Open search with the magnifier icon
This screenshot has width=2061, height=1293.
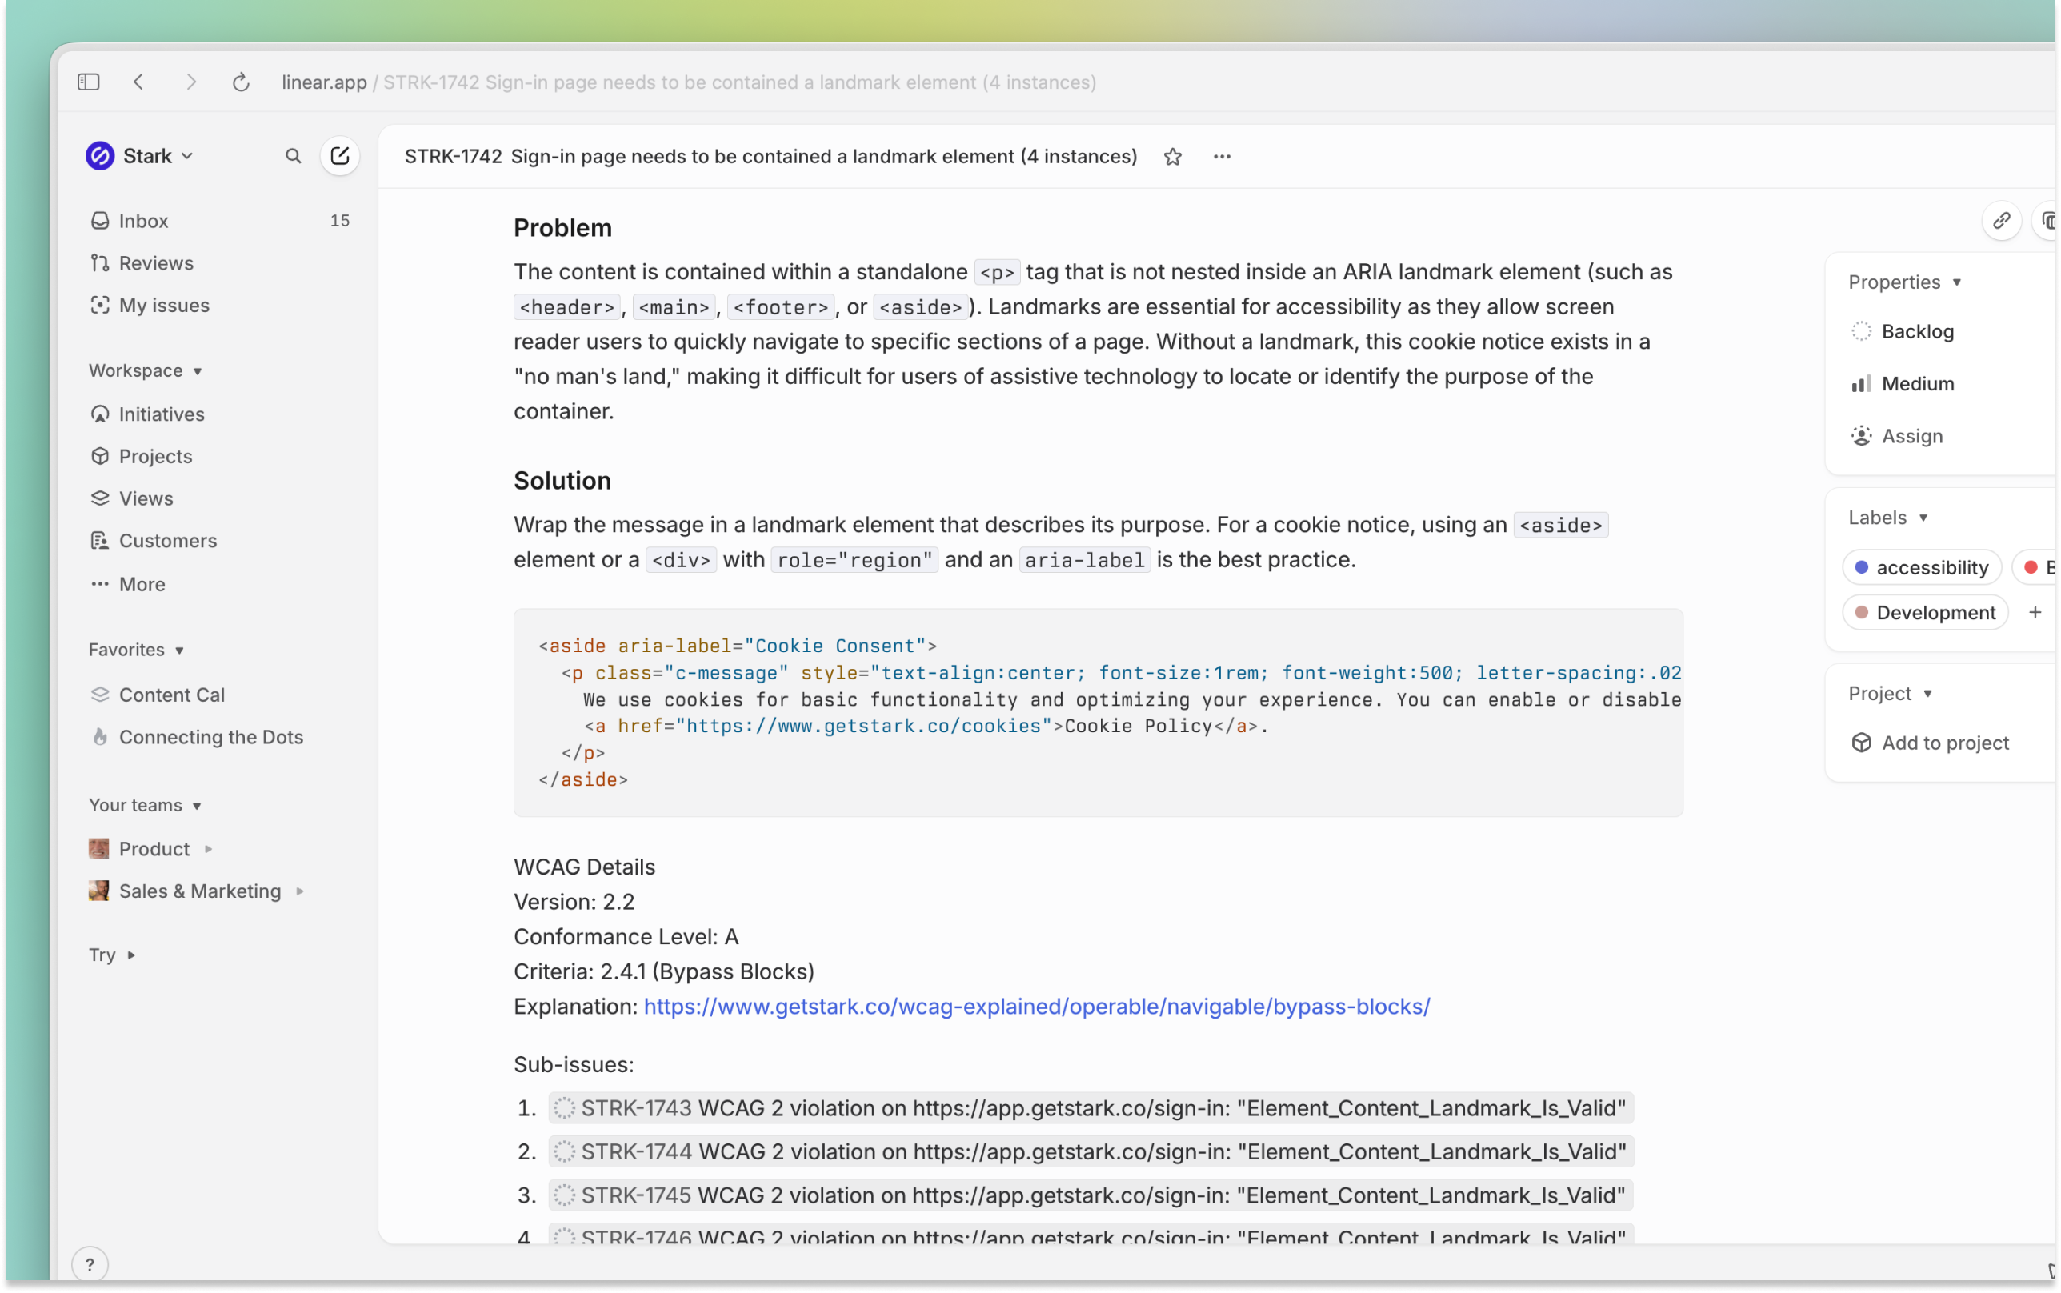click(x=293, y=157)
